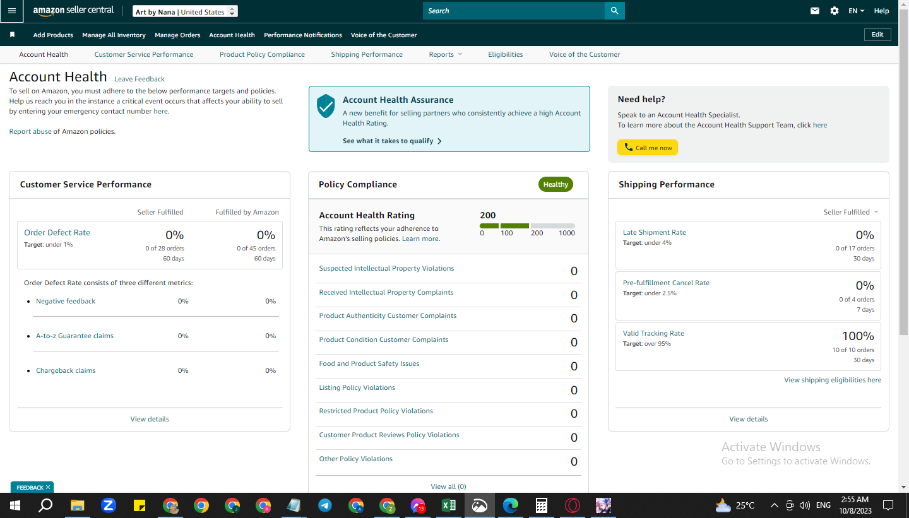This screenshot has width=909, height=518.
Task: Open Product Authenticity Customer Complaints
Action: point(388,315)
